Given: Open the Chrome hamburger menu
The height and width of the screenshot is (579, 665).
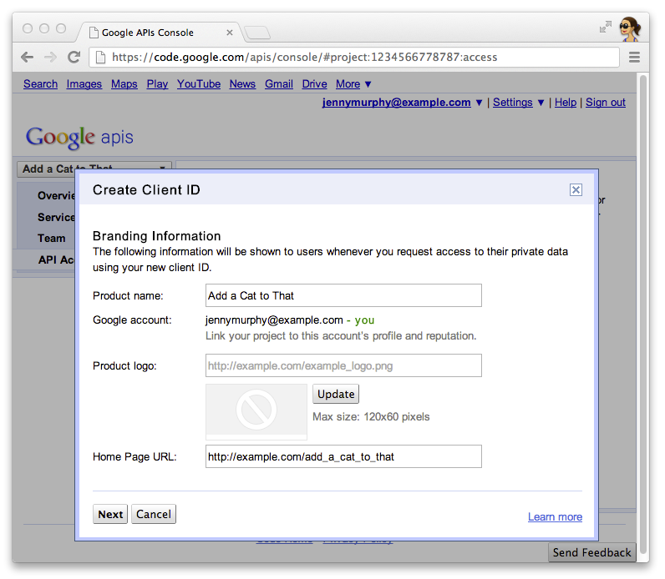Looking at the screenshot, I should 634,58.
